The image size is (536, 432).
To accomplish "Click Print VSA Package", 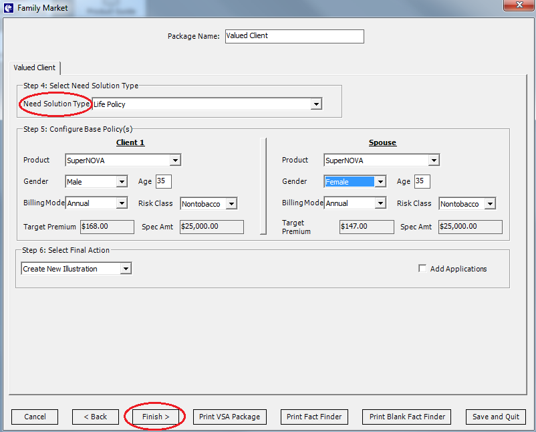I will coord(230,417).
